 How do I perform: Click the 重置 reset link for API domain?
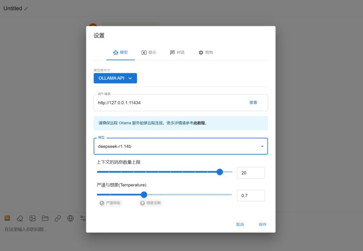pyautogui.click(x=253, y=103)
